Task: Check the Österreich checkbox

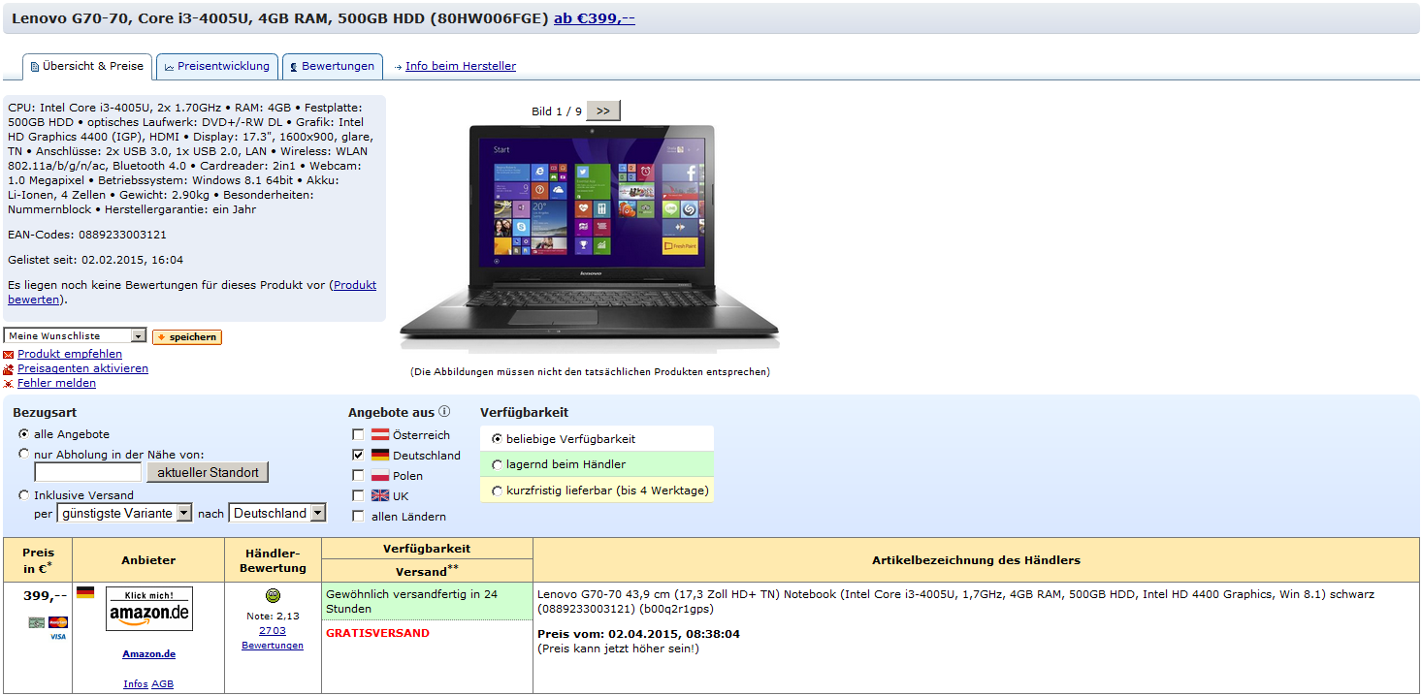Action: click(358, 435)
